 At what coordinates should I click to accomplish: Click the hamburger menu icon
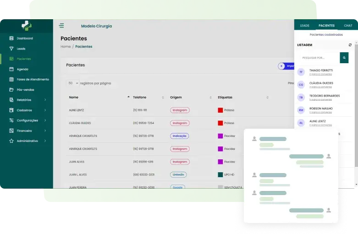[61, 26]
